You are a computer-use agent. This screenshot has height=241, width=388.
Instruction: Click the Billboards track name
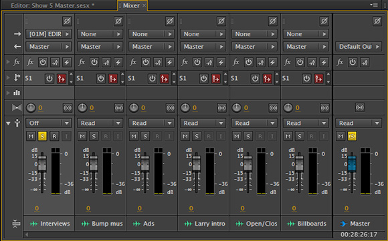[312, 224]
